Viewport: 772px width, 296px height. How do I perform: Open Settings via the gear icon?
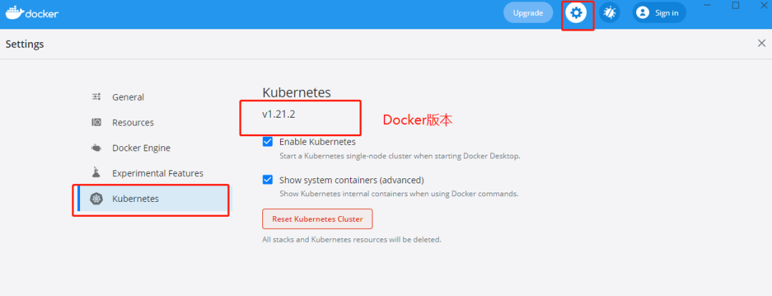click(576, 13)
